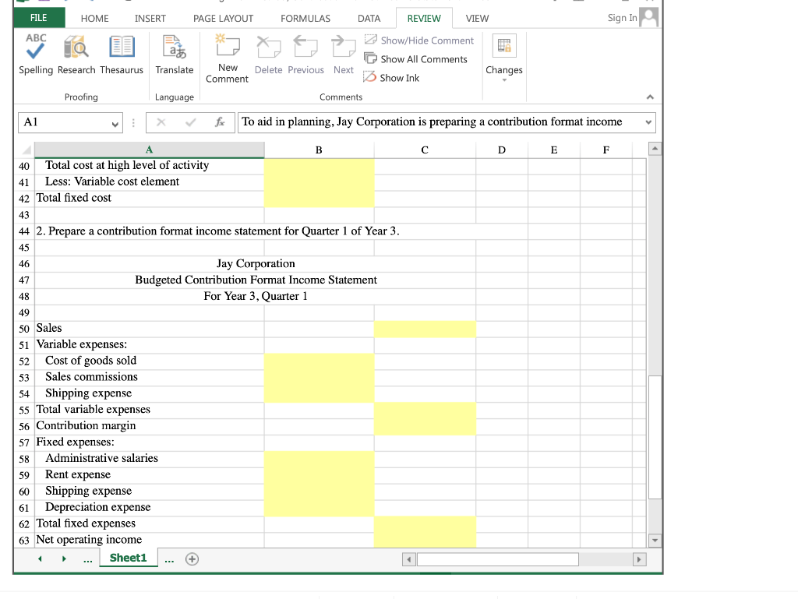Collapse the ribbon with the chevron

click(x=649, y=97)
